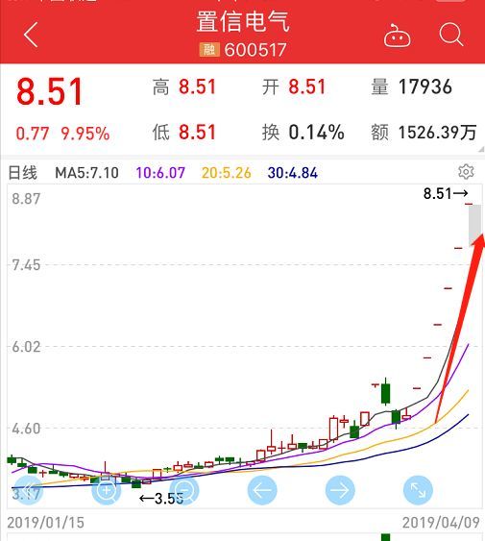
Task: Tap the 开 open price value
Action: 306,86
